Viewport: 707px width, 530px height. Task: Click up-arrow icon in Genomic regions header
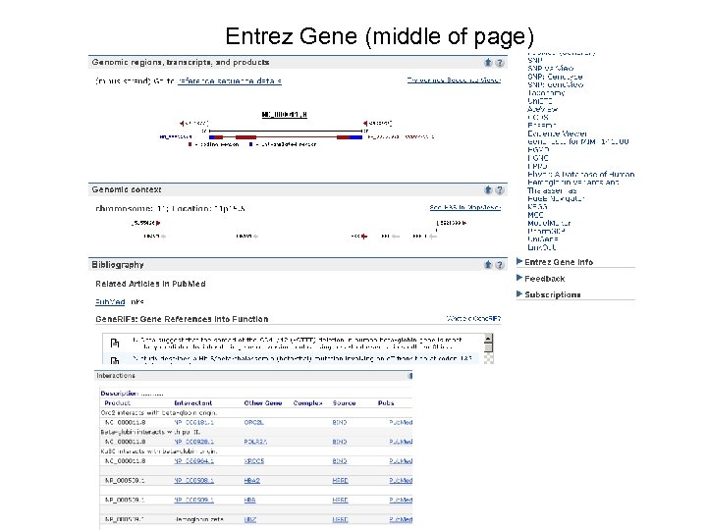(488, 62)
